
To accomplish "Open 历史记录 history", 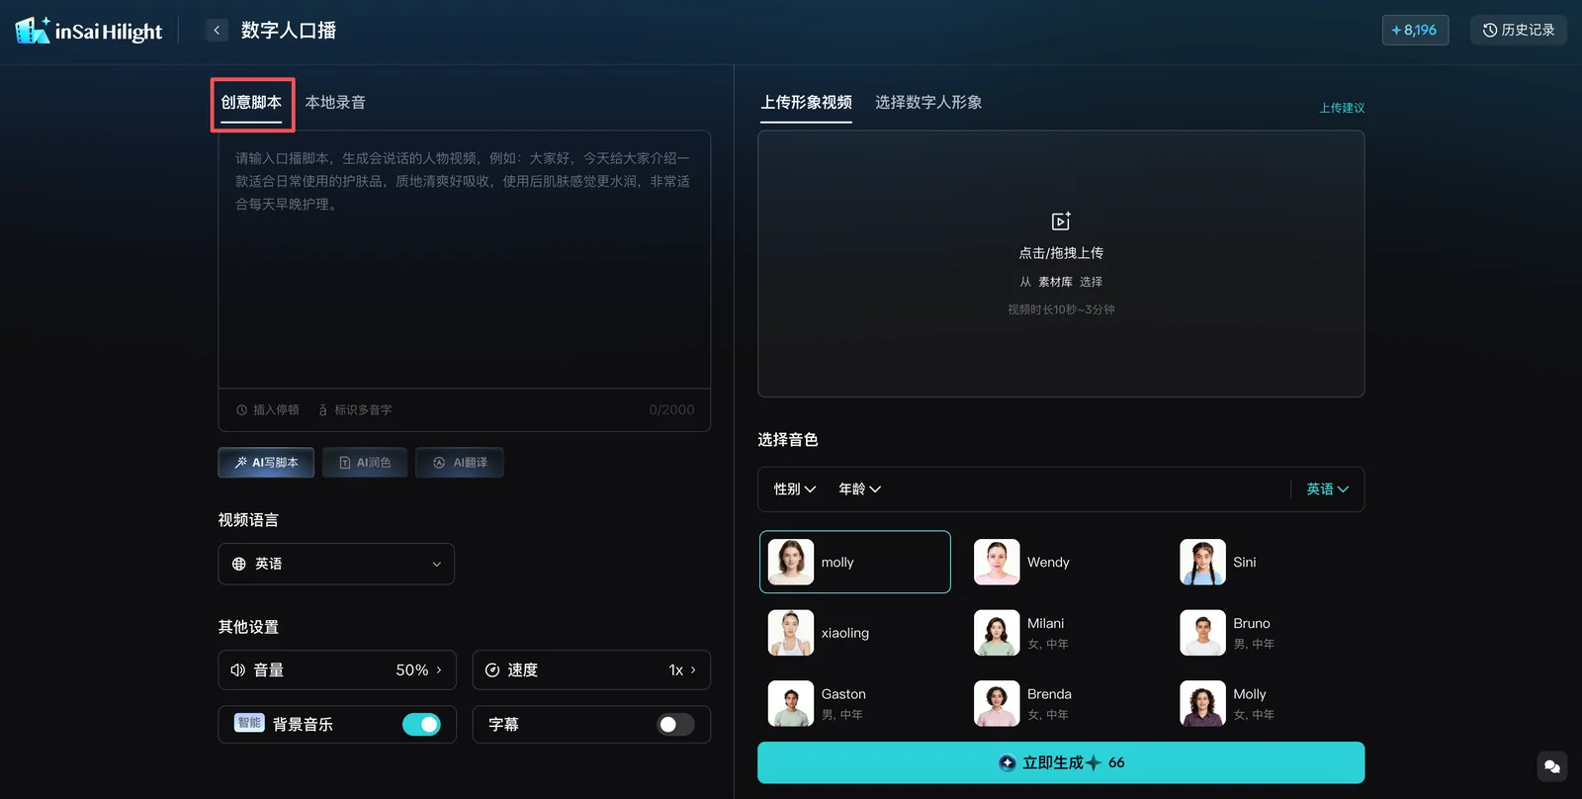I will coord(1518,30).
